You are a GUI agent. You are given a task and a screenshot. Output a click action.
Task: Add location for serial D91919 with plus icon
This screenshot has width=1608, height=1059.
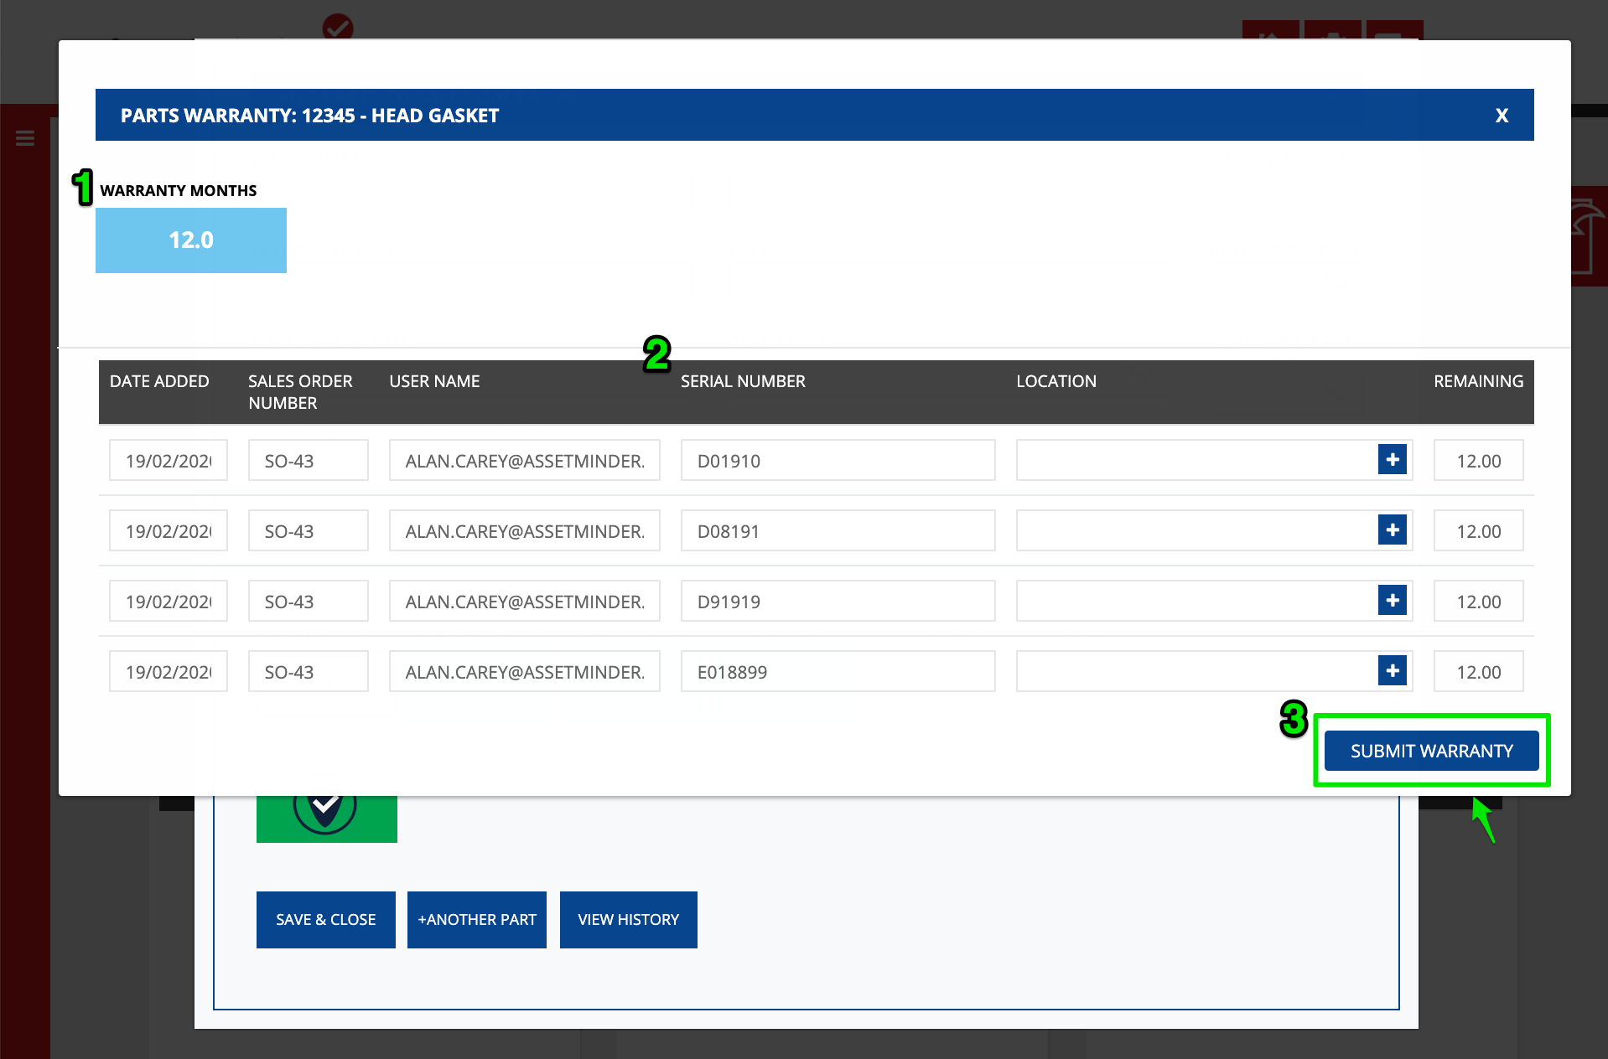[1393, 601]
